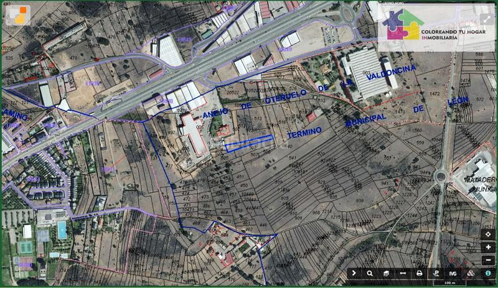The width and height of the screenshot is (498, 288).
Task: Click the print map icon
Action: point(420,273)
